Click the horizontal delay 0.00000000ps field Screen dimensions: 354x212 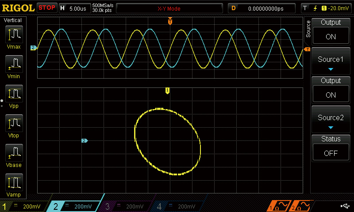(x=266, y=8)
